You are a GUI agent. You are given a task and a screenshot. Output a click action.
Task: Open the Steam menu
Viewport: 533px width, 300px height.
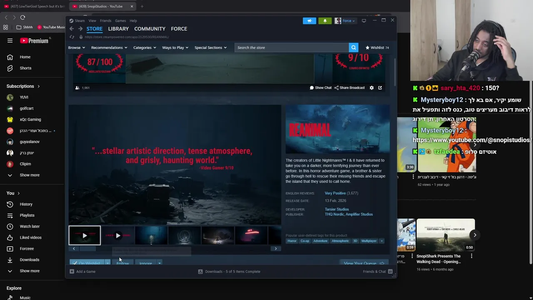80,21
